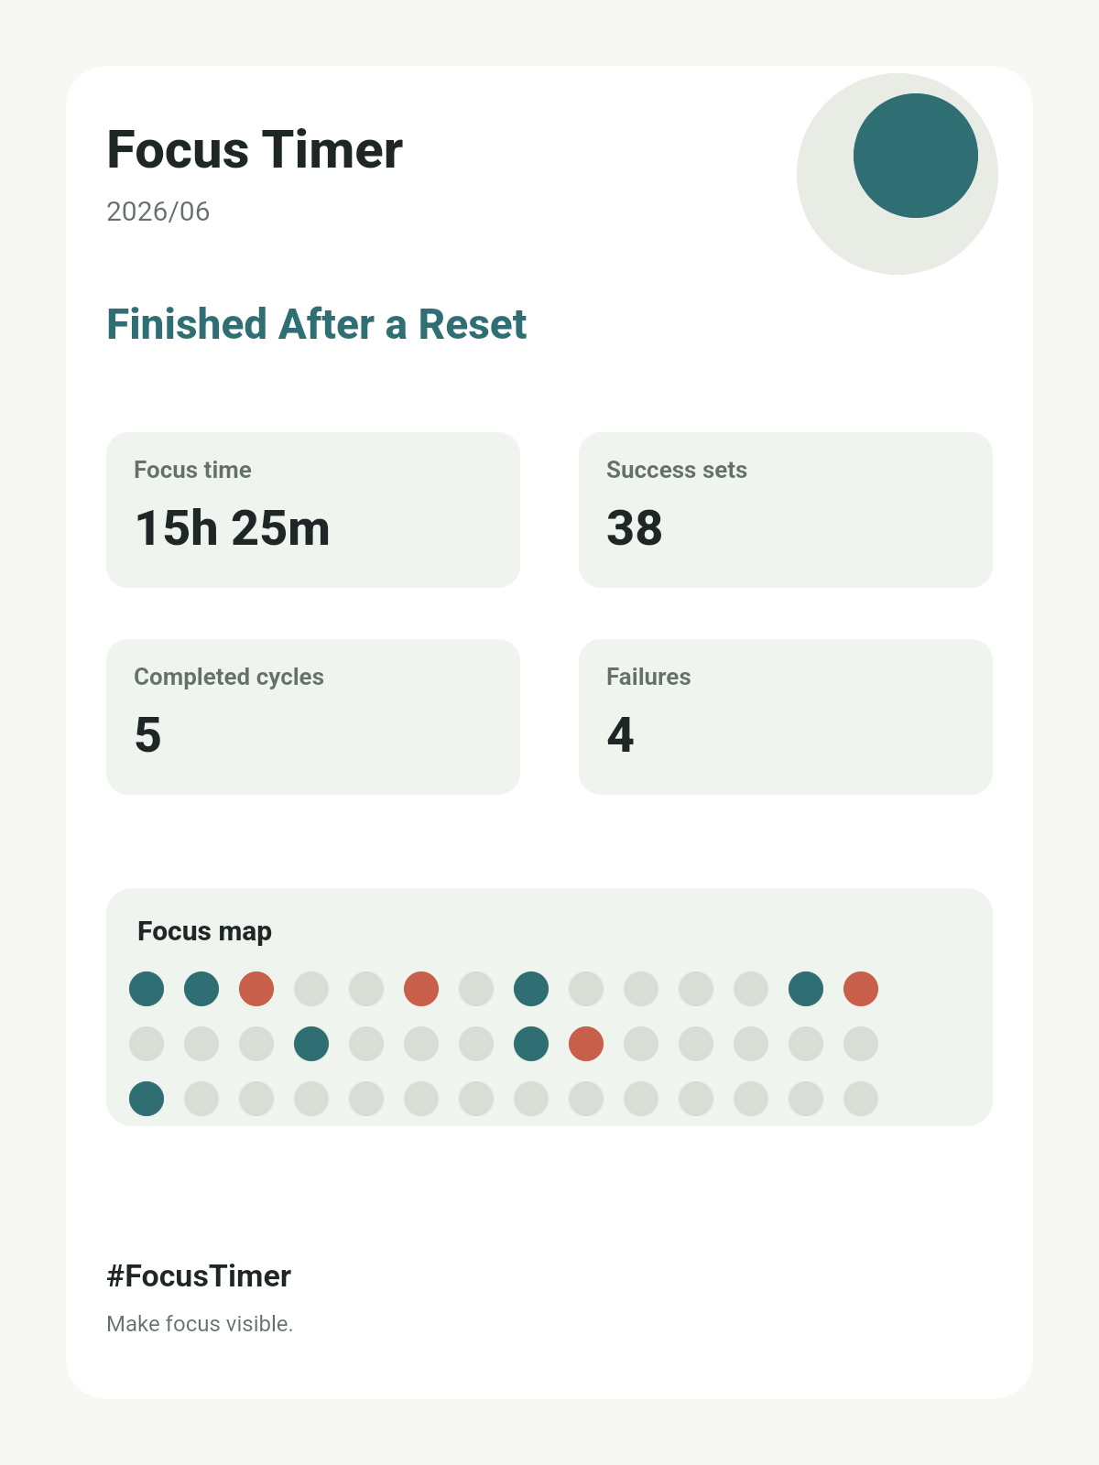Click the teal dot starting the third row
This screenshot has width=1099, height=1465.
coord(147,1099)
